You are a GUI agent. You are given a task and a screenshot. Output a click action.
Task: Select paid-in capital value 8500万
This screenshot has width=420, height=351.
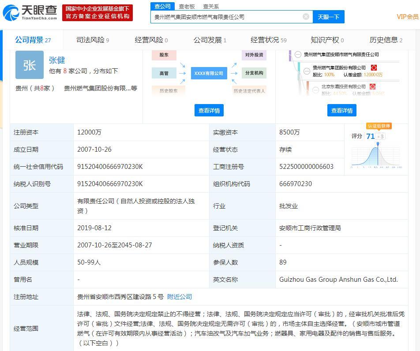coord(289,132)
